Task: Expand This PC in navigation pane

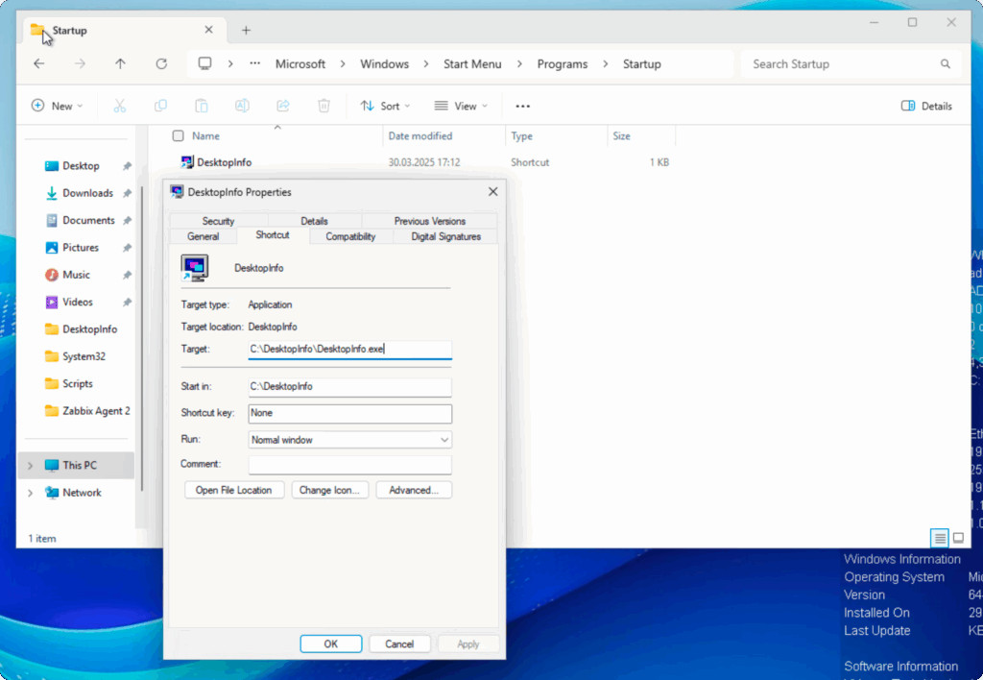Action: click(x=30, y=466)
